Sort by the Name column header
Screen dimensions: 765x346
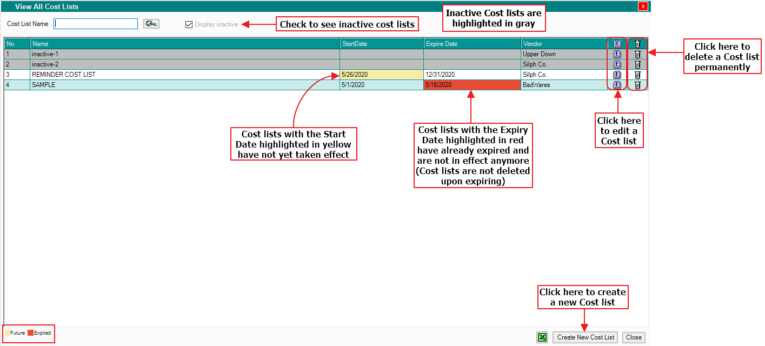pyautogui.click(x=184, y=44)
